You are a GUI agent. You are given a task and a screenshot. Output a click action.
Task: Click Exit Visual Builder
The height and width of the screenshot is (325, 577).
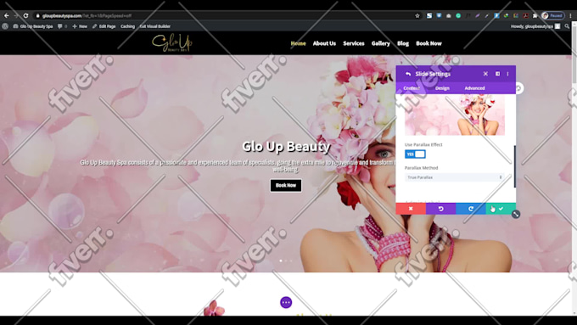(154, 26)
